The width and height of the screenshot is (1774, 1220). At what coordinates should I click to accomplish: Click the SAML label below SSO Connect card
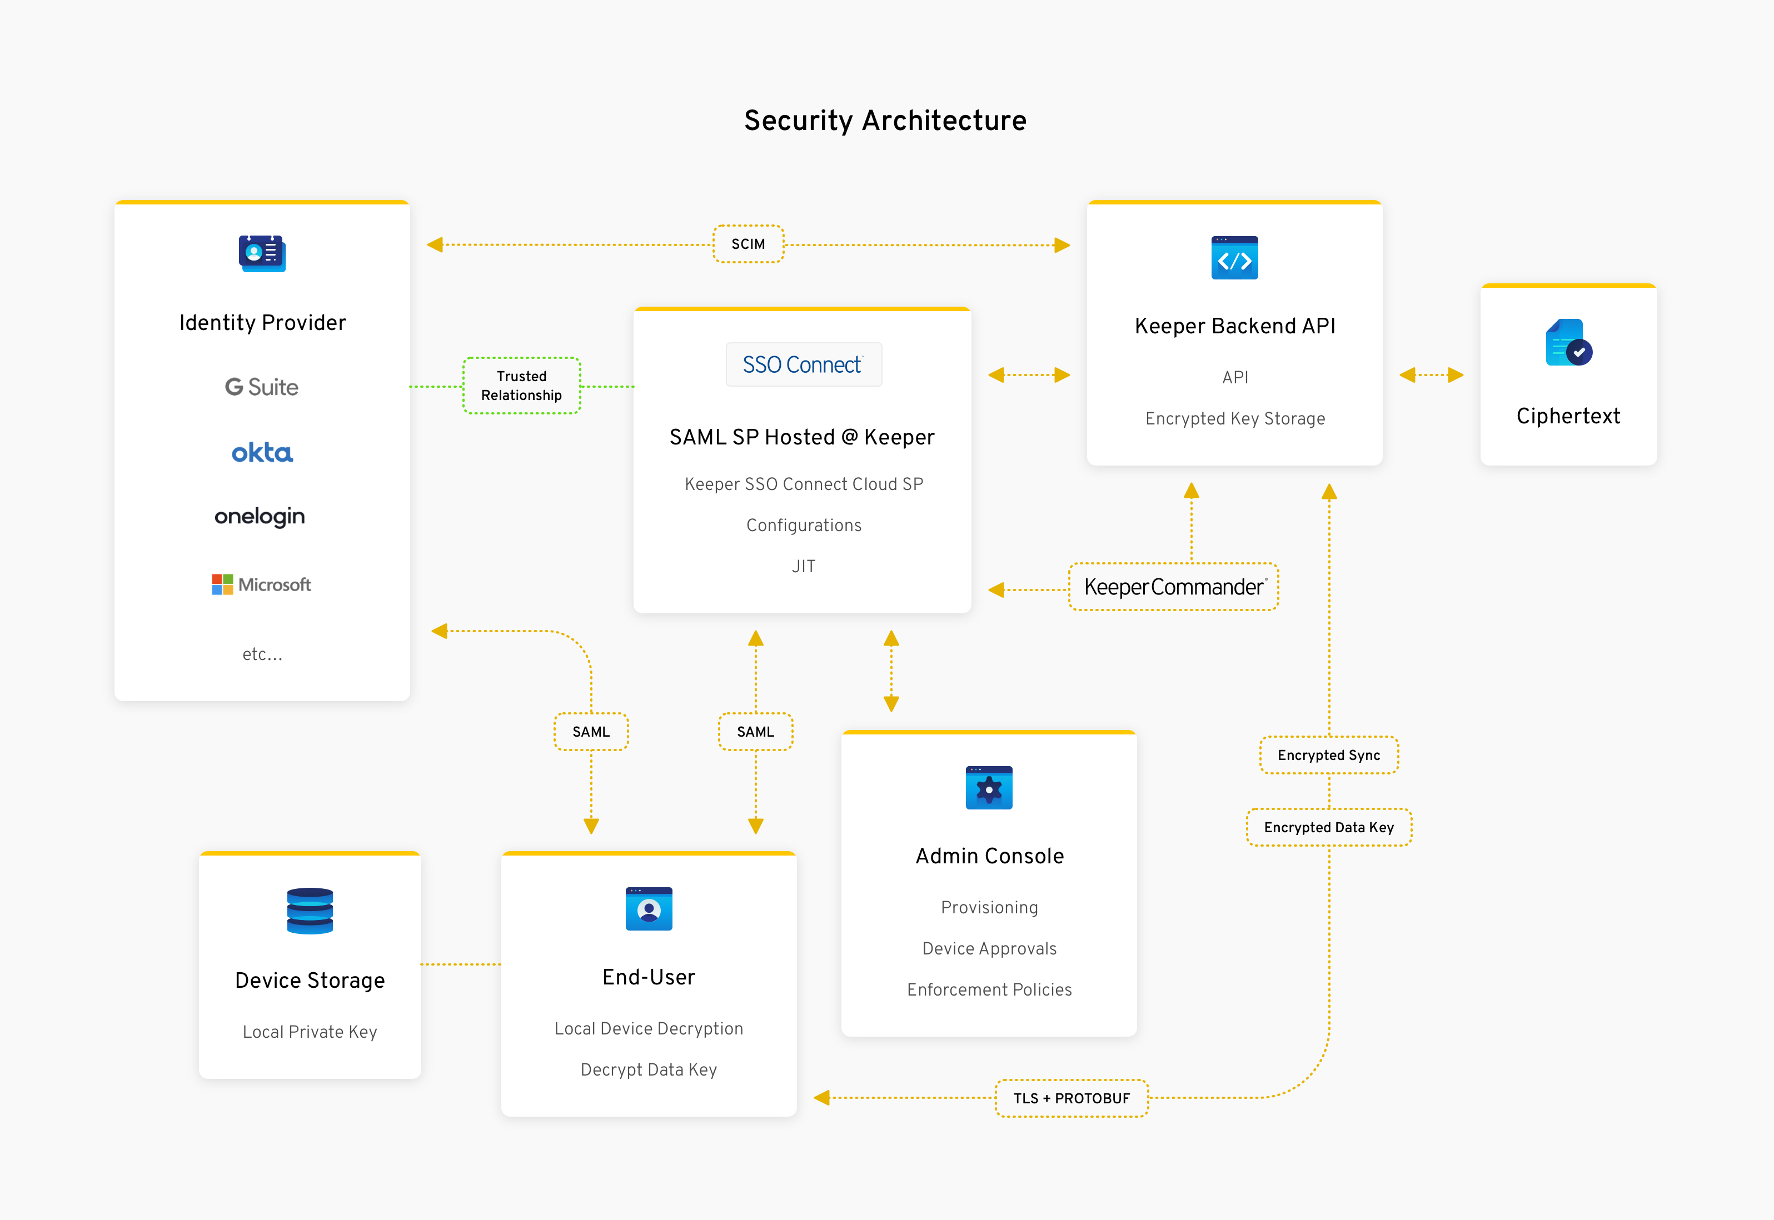(x=755, y=732)
